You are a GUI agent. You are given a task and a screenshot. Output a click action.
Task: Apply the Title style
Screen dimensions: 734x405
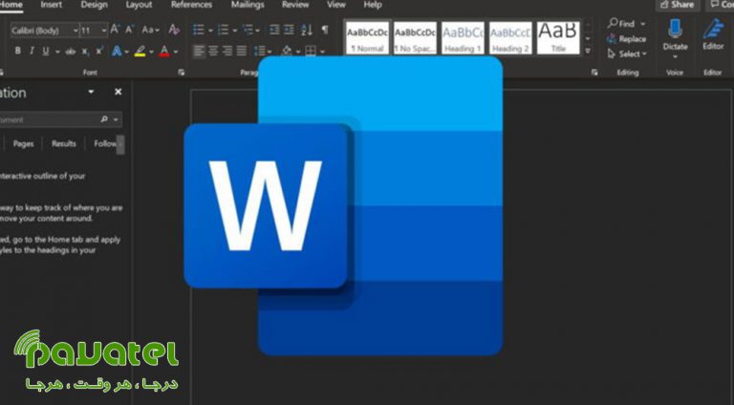pyautogui.click(x=558, y=37)
